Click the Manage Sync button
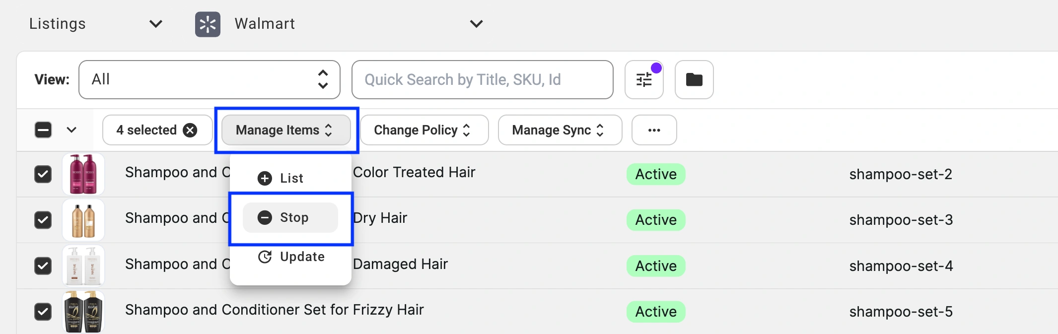 pyautogui.click(x=560, y=130)
